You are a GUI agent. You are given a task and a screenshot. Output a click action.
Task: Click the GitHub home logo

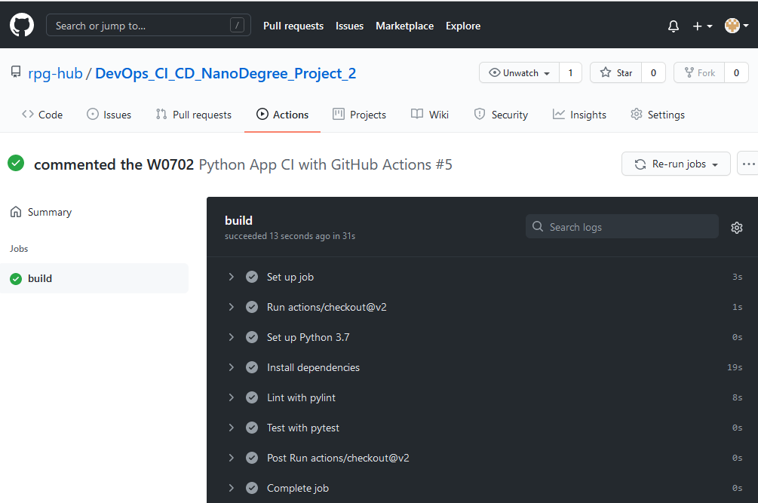[x=21, y=24]
